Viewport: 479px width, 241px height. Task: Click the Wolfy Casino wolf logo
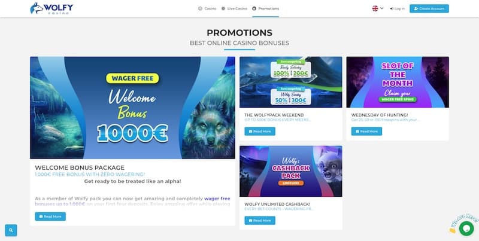[x=51, y=8]
